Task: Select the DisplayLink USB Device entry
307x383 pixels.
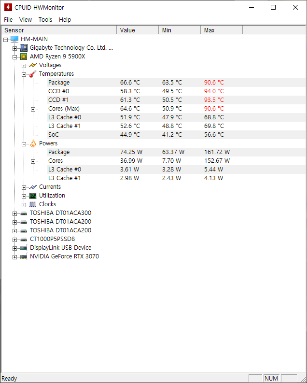Action: [x=60, y=248]
